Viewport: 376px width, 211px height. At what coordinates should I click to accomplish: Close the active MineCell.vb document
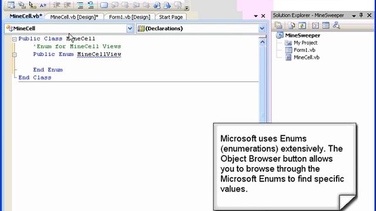coord(263,16)
